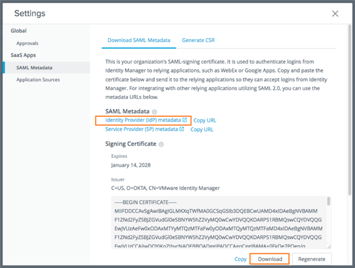
Task: Open external link icon beside SP metadata
Action: [x=182, y=129]
